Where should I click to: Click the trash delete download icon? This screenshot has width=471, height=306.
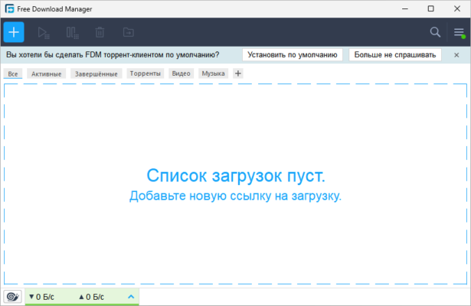(x=100, y=32)
